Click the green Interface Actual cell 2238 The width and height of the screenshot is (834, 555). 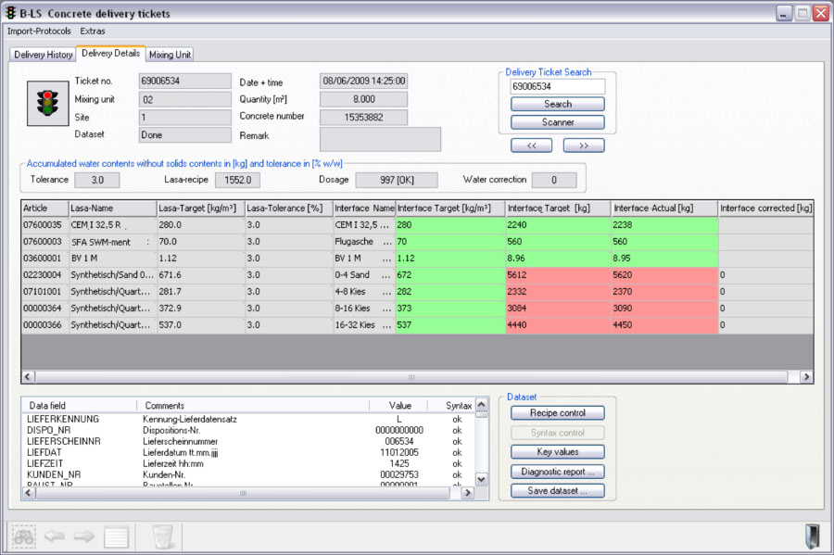click(x=664, y=225)
